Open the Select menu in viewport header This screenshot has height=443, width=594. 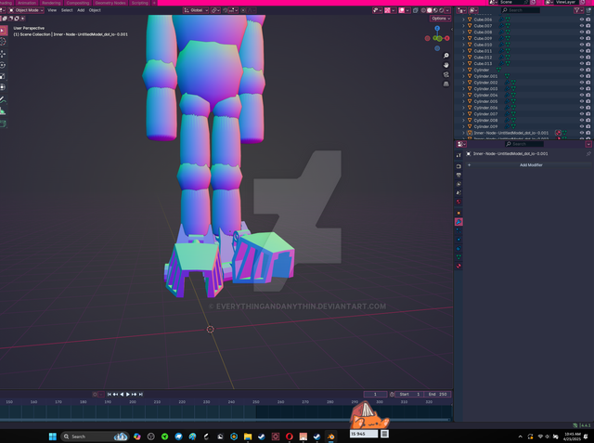(x=67, y=10)
